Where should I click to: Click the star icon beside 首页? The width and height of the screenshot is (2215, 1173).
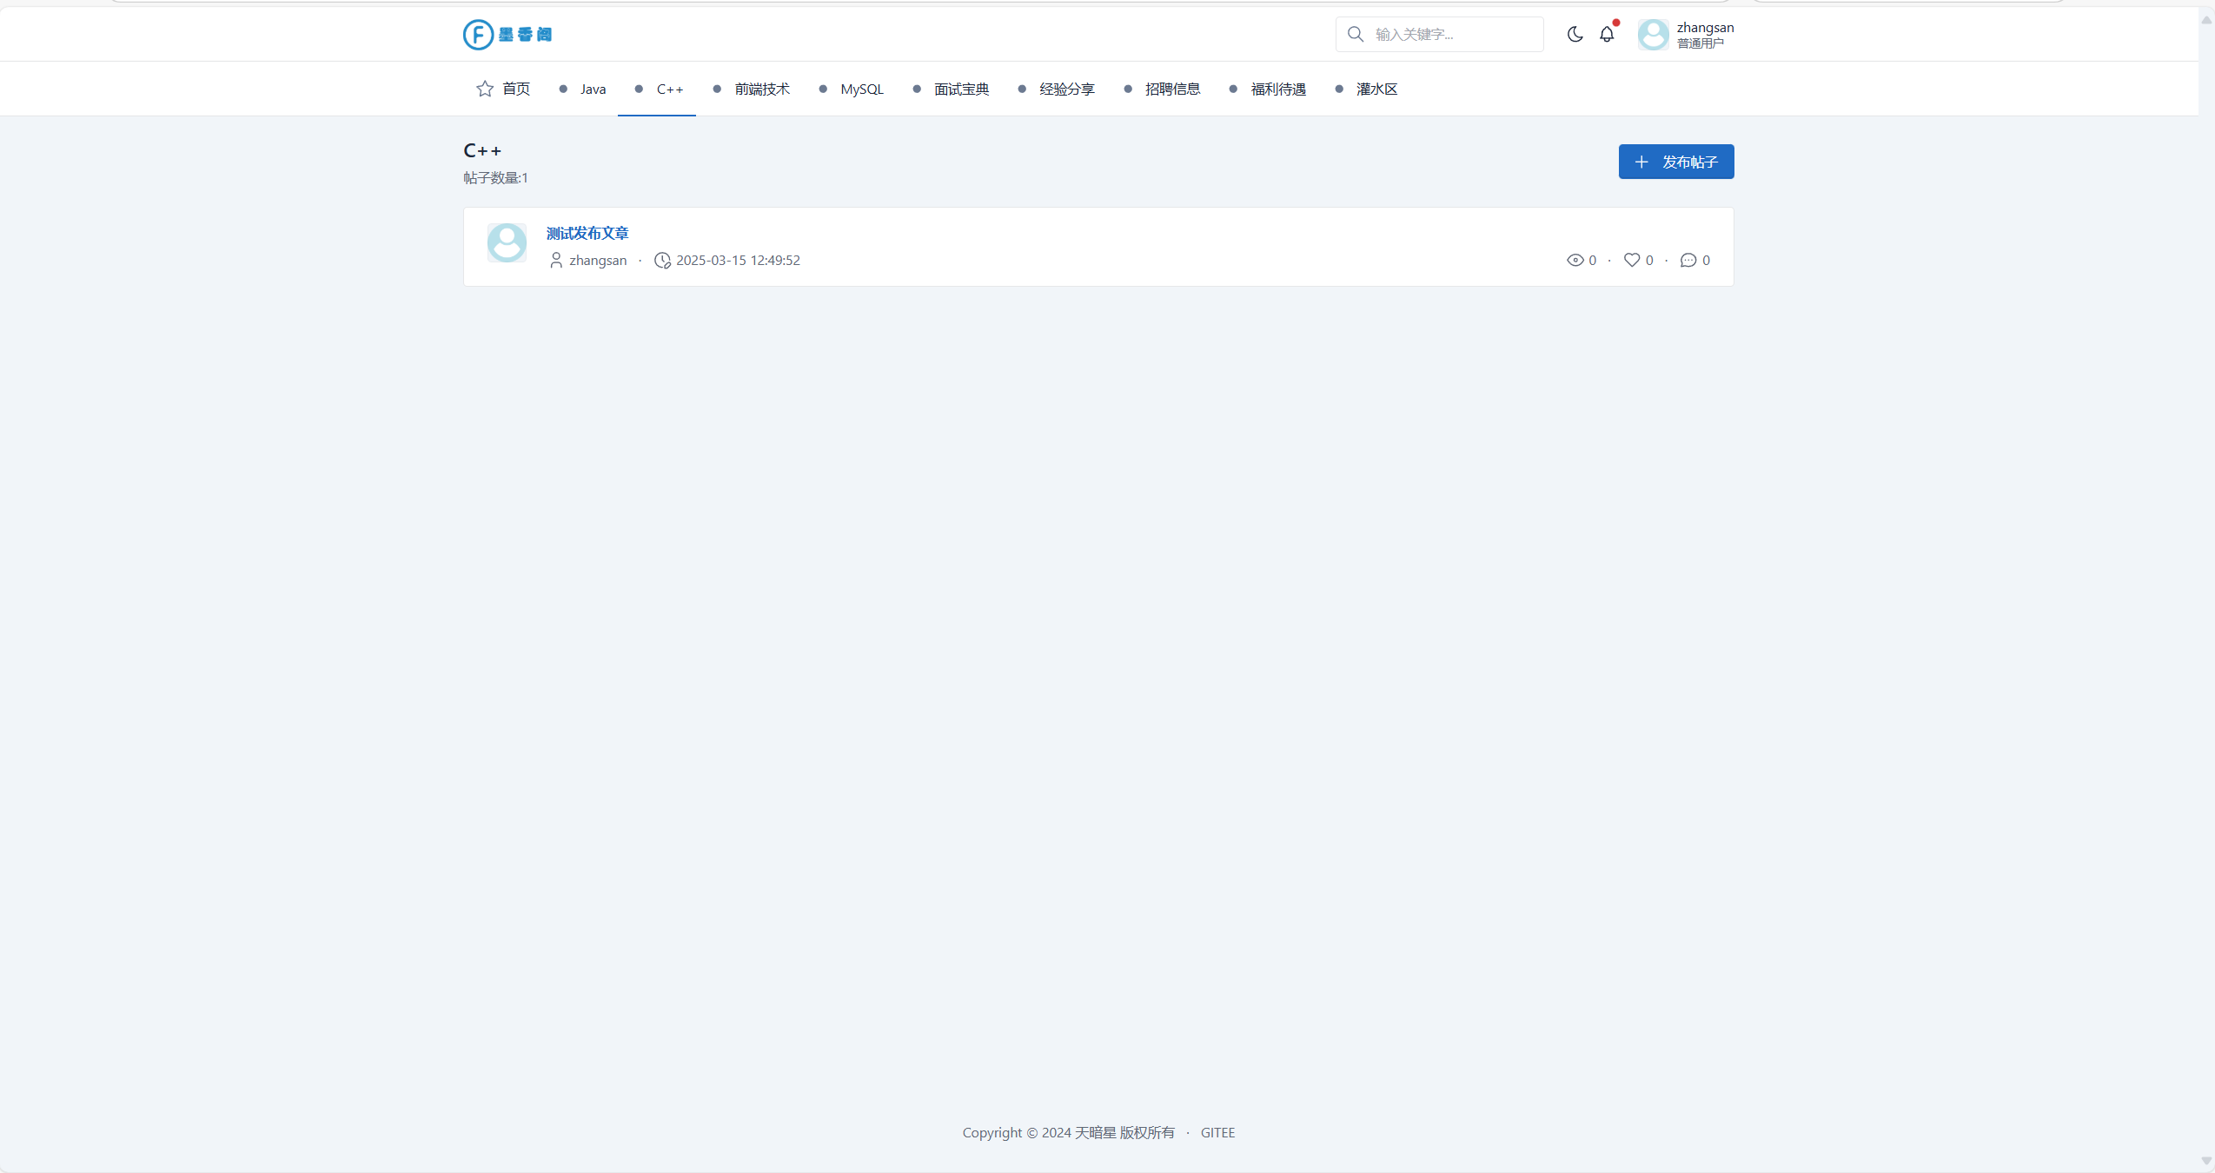(485, 89)
